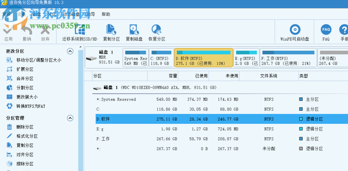The width and height of the screenshot is (348, 171).
Task: Click the Undo (撤销) arrow icon
Action: (x=27, y=30)
